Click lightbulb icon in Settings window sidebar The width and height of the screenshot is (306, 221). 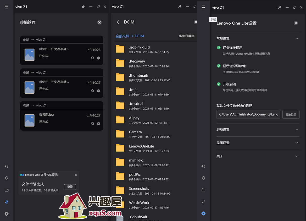click(x=203, y=178)
